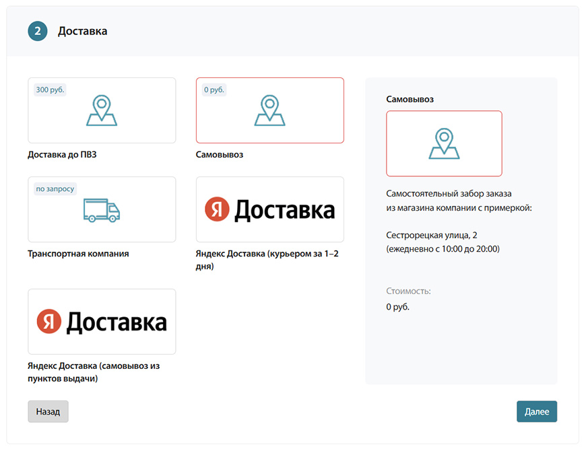Screen dimensions: 586x451
Task: Pick the Яндекс Доставка pickup points logo card
Action: tap(102, 322)
